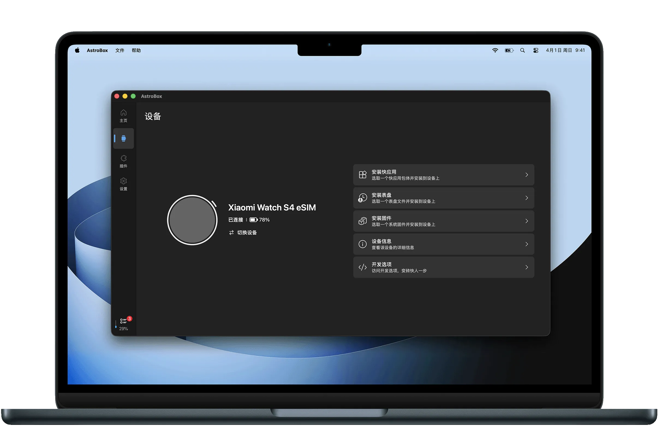Open the Apple menu
This screenshot has width=659, height=429.
click(x=77, y=50)
